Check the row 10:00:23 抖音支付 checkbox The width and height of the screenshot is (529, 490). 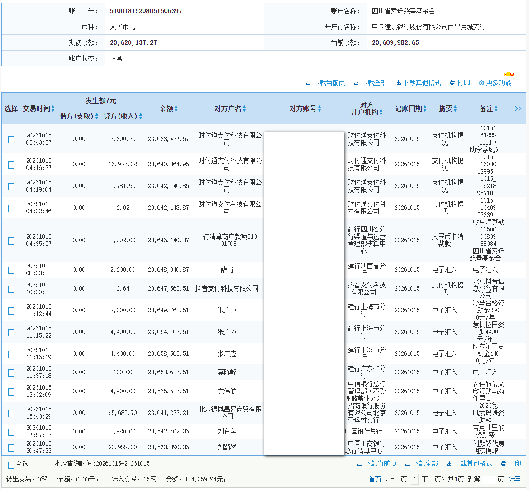pyautogui.click(x=11, y=289)
